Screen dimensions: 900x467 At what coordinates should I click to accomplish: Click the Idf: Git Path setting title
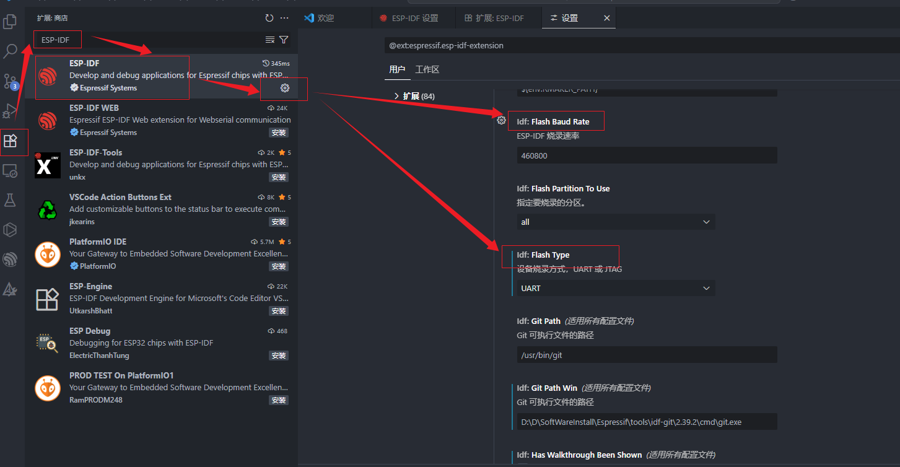click(x=539, y=321)
